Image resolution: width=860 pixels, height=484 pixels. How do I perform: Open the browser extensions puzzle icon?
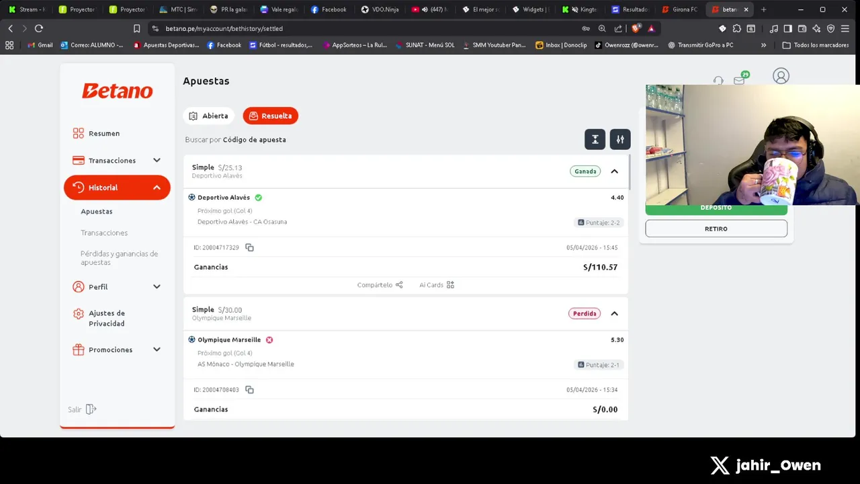point(737,28)
